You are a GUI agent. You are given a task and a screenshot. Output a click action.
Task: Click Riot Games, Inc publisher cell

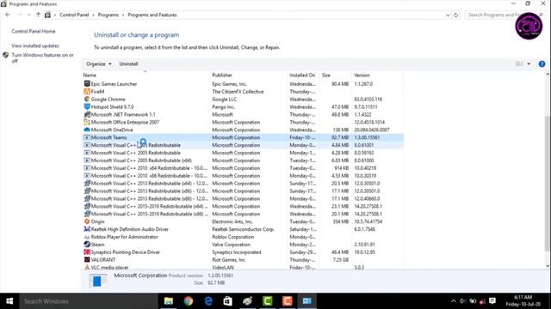click(x=229, y=259)
